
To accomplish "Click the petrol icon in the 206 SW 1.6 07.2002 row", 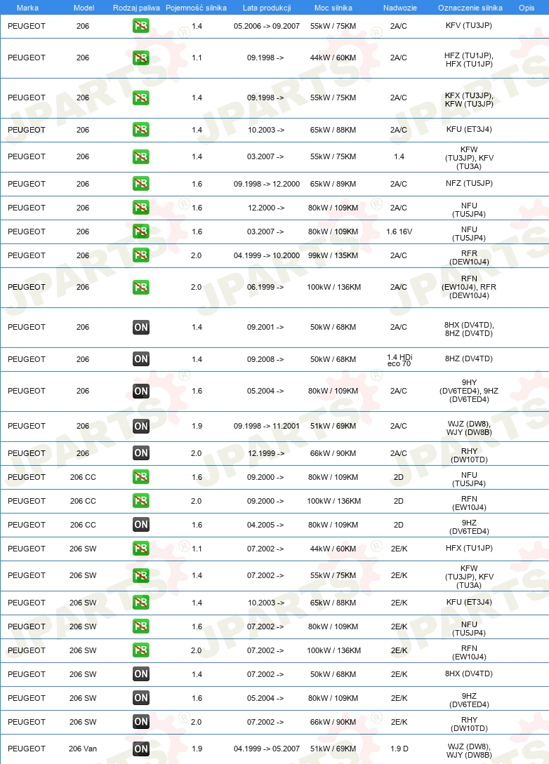I will coord(141,626).
